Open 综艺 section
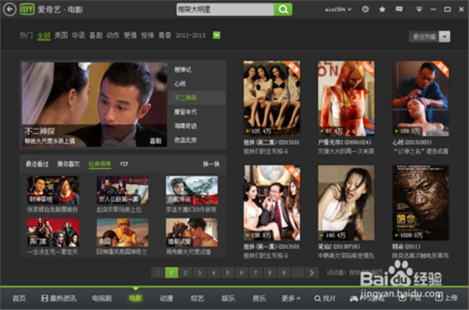 pos(197,298)
